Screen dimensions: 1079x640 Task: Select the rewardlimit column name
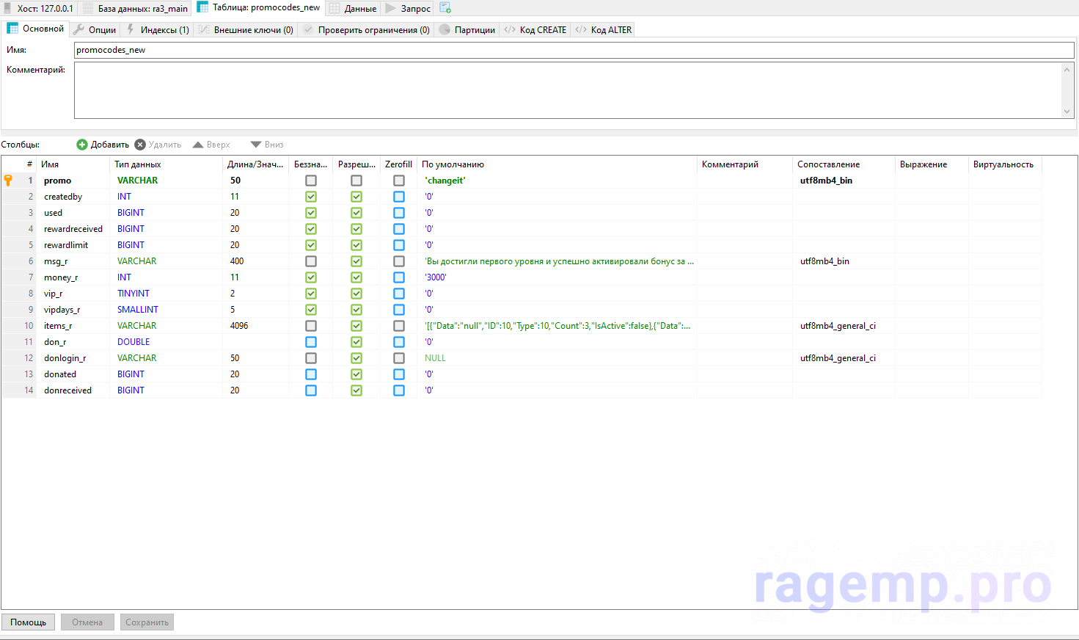(66, 245)
